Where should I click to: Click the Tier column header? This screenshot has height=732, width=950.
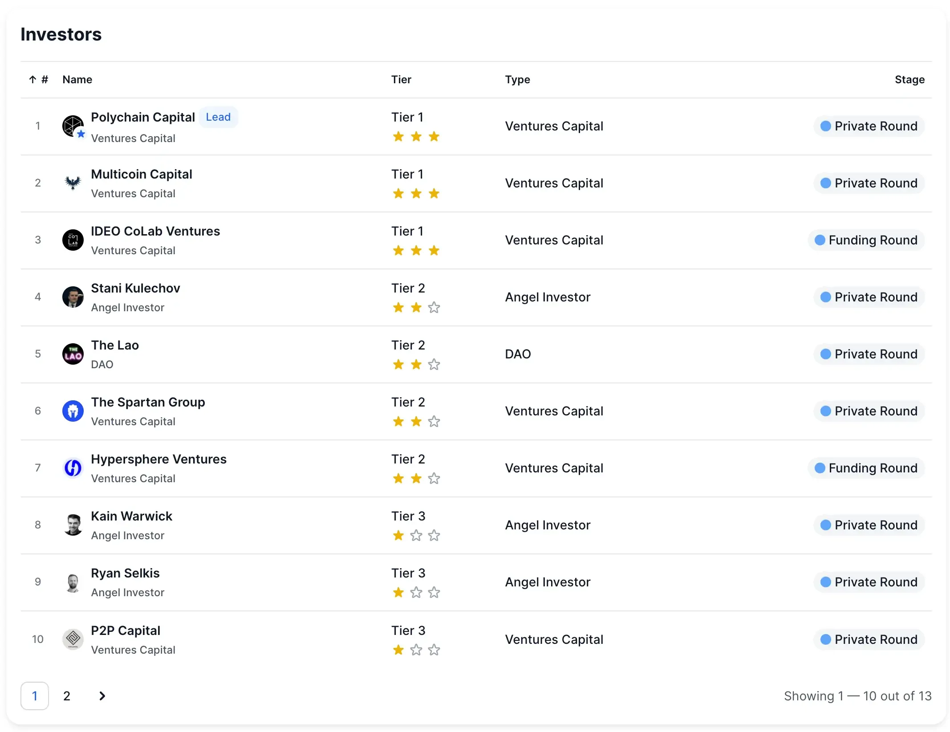coord(401,80)
